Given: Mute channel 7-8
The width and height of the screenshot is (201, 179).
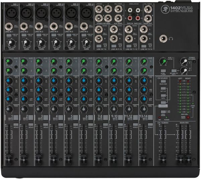Looking at the screenshot, I should coord(106,117).
